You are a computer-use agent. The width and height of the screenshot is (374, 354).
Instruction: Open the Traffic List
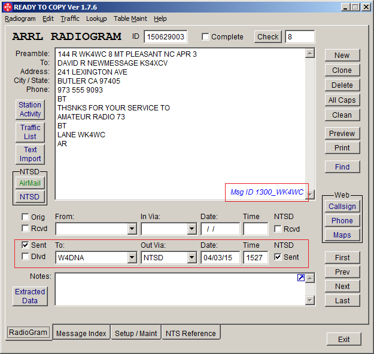[x=30, y=132]
